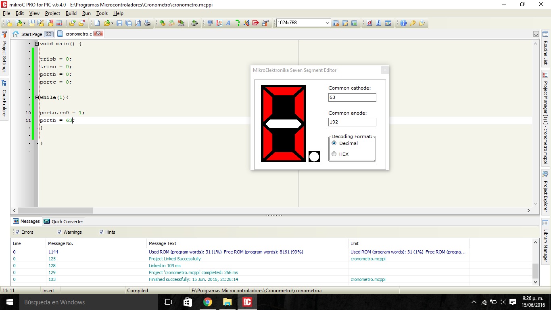Open the Project Manager side panel
Screen dimensions: 551x310
(545, 117)
